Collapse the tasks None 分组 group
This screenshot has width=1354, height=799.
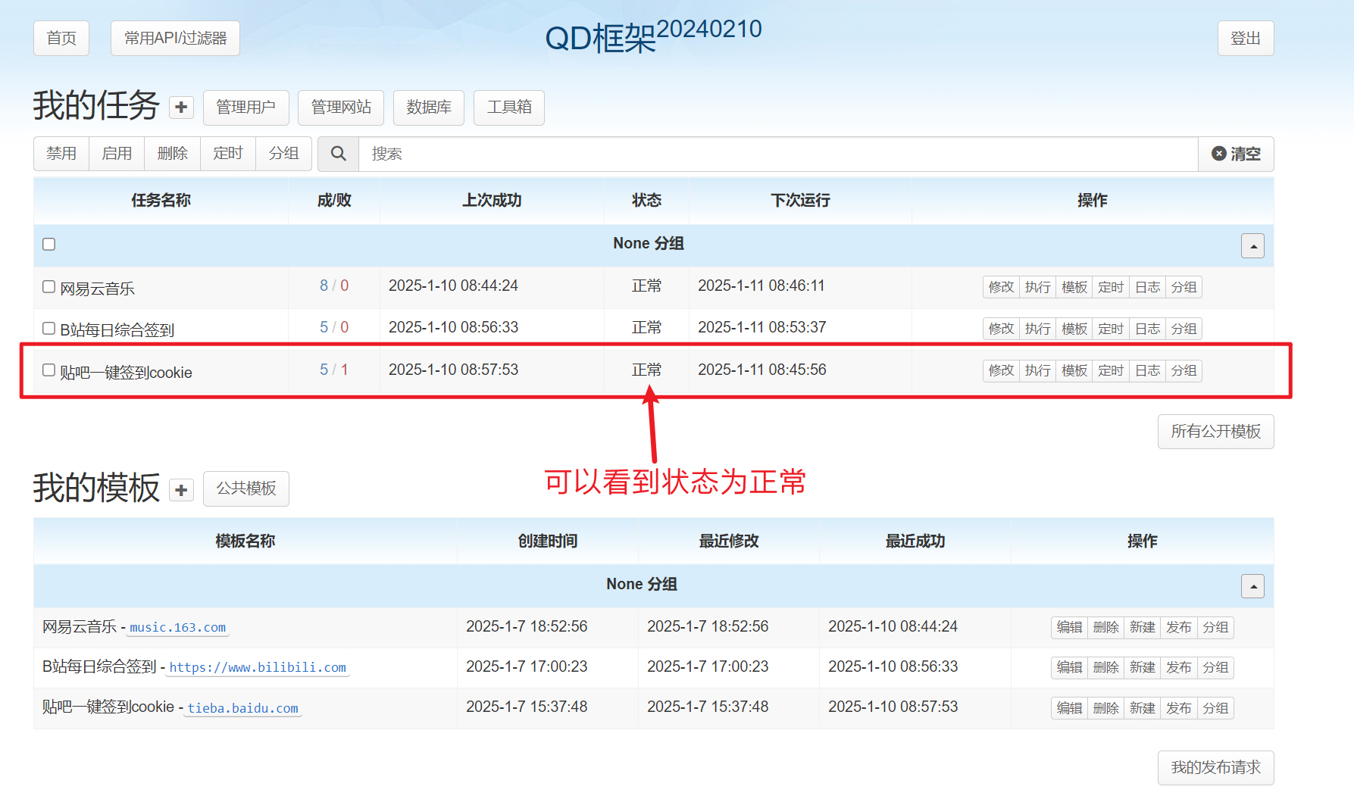(x=1252, y=245)
